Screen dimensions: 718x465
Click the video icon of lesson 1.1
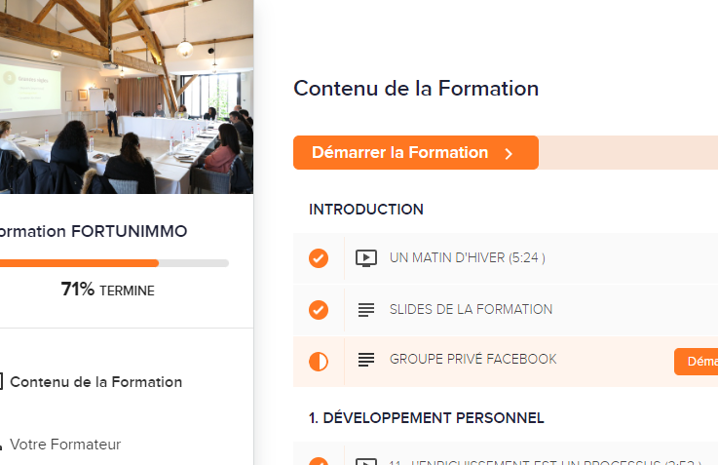(x=366, y=461)
